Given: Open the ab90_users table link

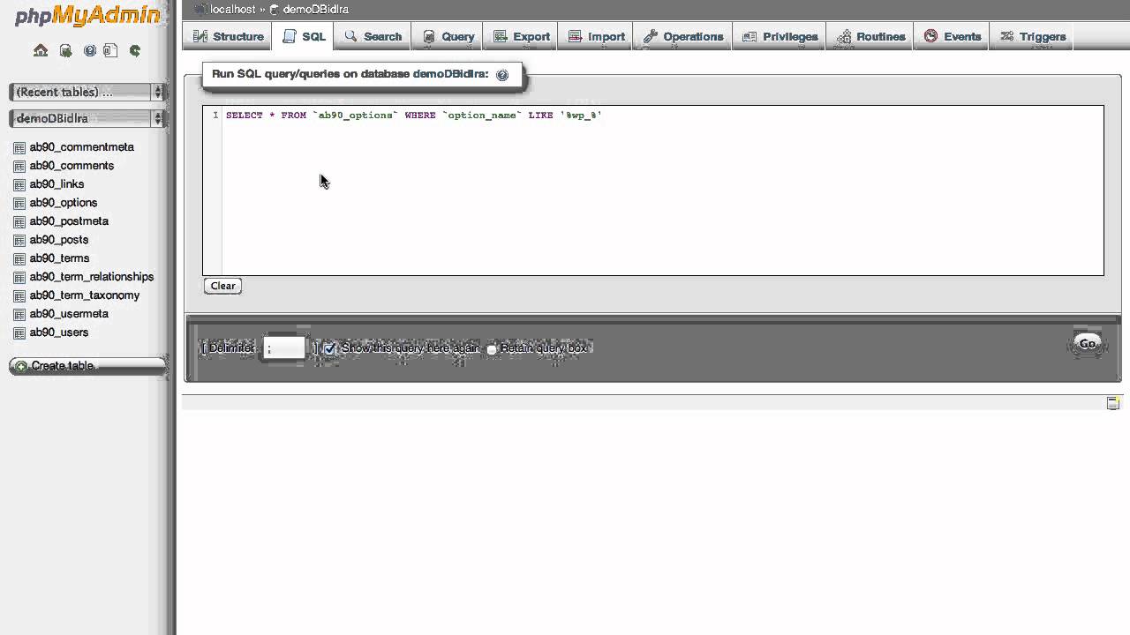Looking at the screenshot, I should pos(59,332).
